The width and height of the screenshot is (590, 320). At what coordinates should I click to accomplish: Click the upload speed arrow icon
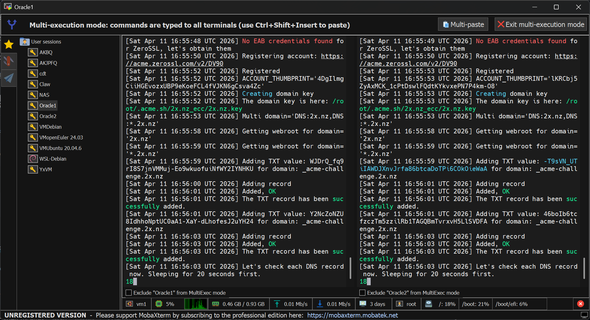coord(277,304)
